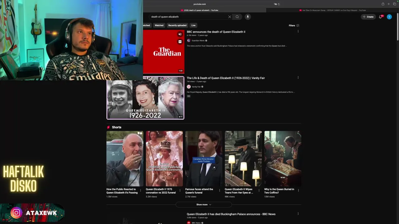Click the Vanity Fair video description text
This screenshot has height=224, width=399.
point(241,92)
